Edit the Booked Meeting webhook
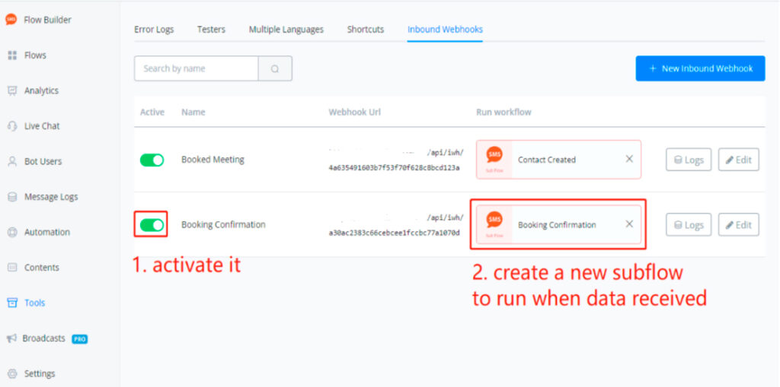This screenshot has height=387, width=780. [739, 160]
